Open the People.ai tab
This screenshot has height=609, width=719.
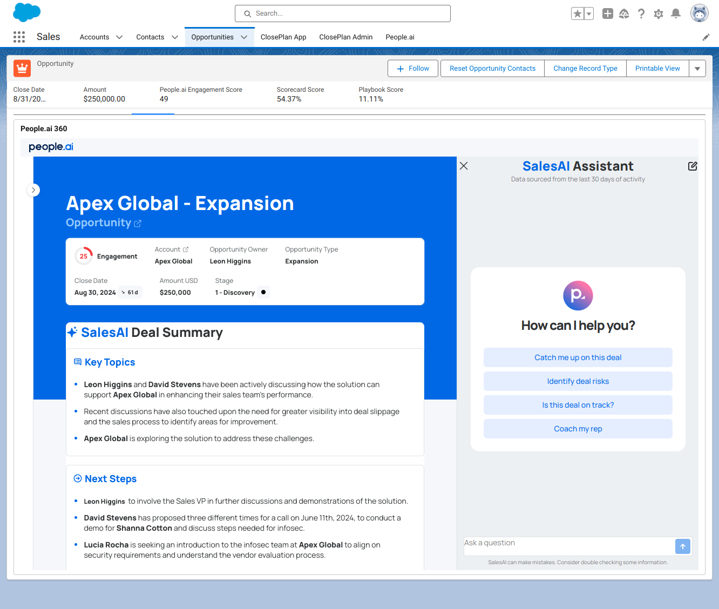point(400,37)
